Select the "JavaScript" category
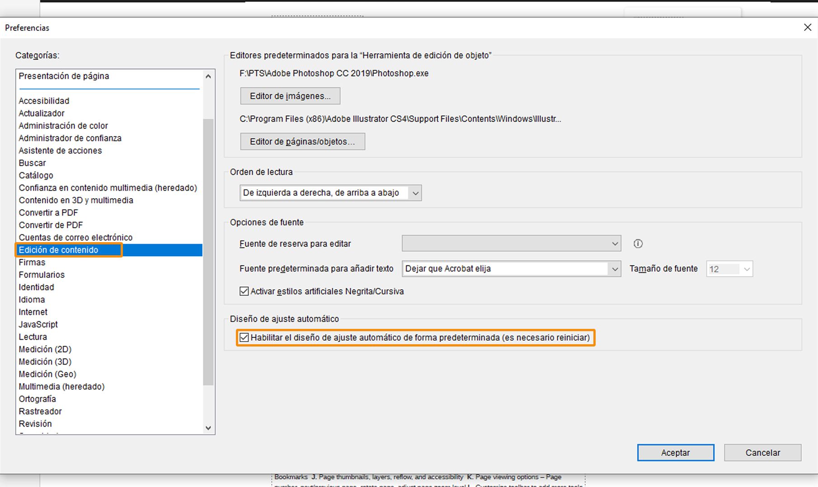This screenshot has width=818, height=487. click(38, 324)
